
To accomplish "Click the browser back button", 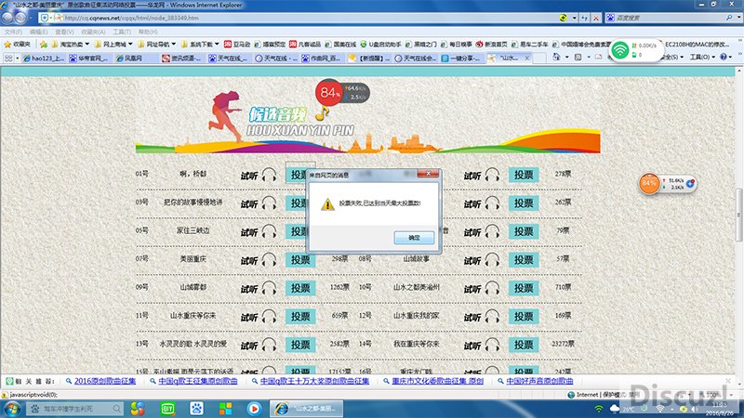I will (7, 18).
